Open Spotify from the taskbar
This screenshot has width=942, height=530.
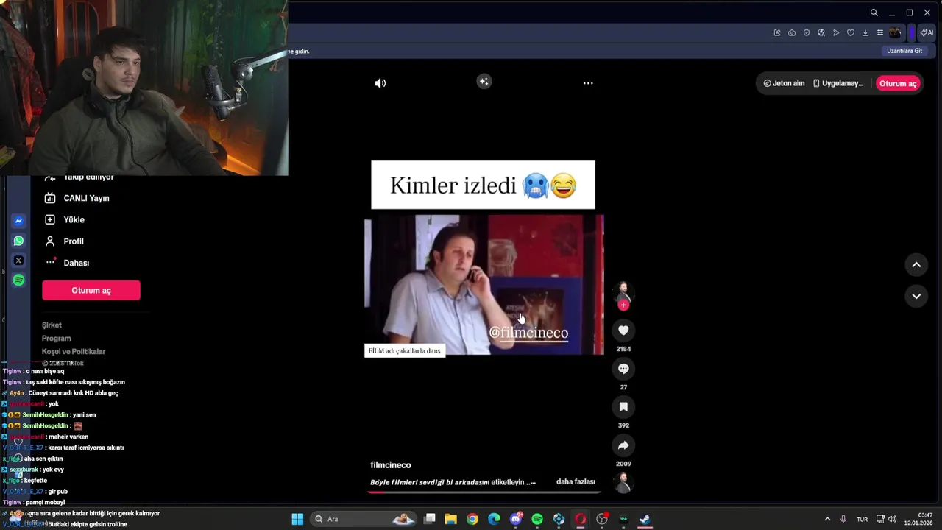pyautogui.click(x=537, y=519)
